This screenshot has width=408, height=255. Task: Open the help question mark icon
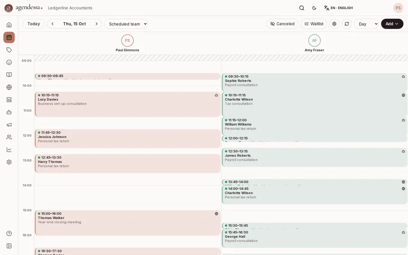(x=9, y=233)
